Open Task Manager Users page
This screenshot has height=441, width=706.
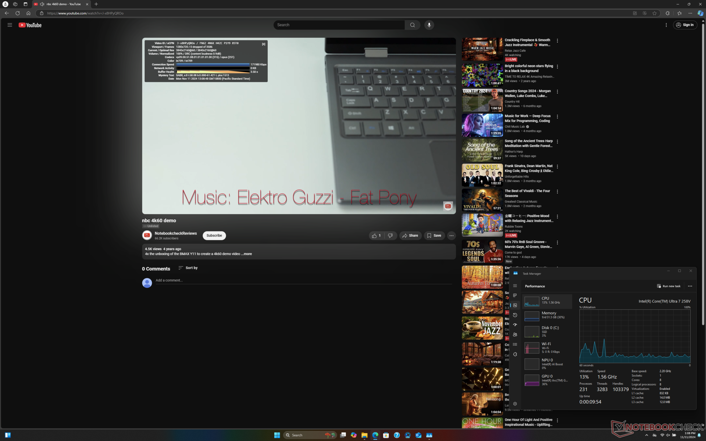tap(515, 335)
